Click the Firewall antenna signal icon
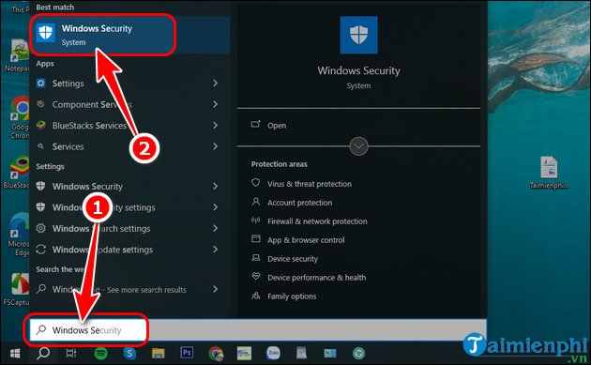This screenshot has height=365, width=591. pyautogui.click(x=256, y=221)
